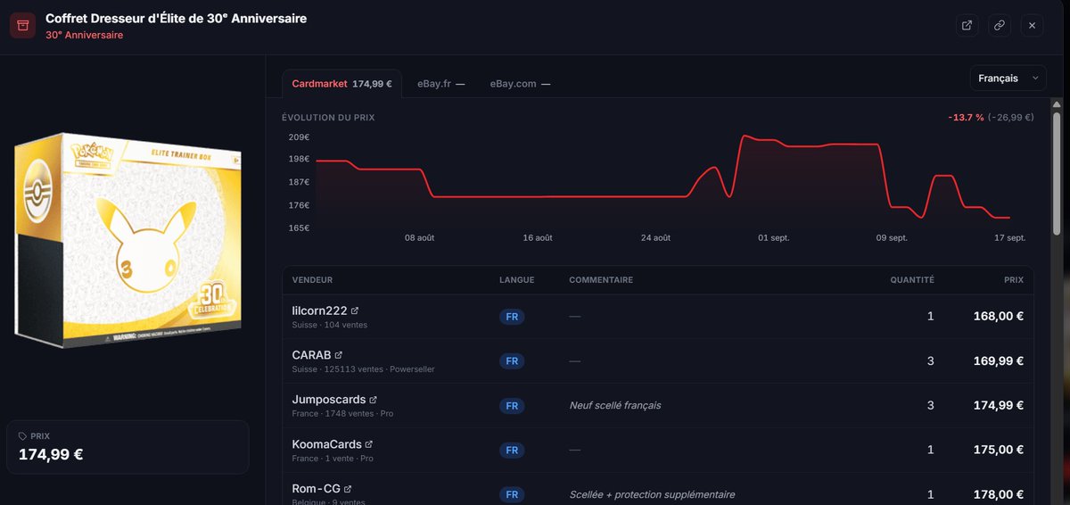Open lilcorn222 seller external link icon
This screenshot has width=1070, height=505.
(x=355, y=310)
